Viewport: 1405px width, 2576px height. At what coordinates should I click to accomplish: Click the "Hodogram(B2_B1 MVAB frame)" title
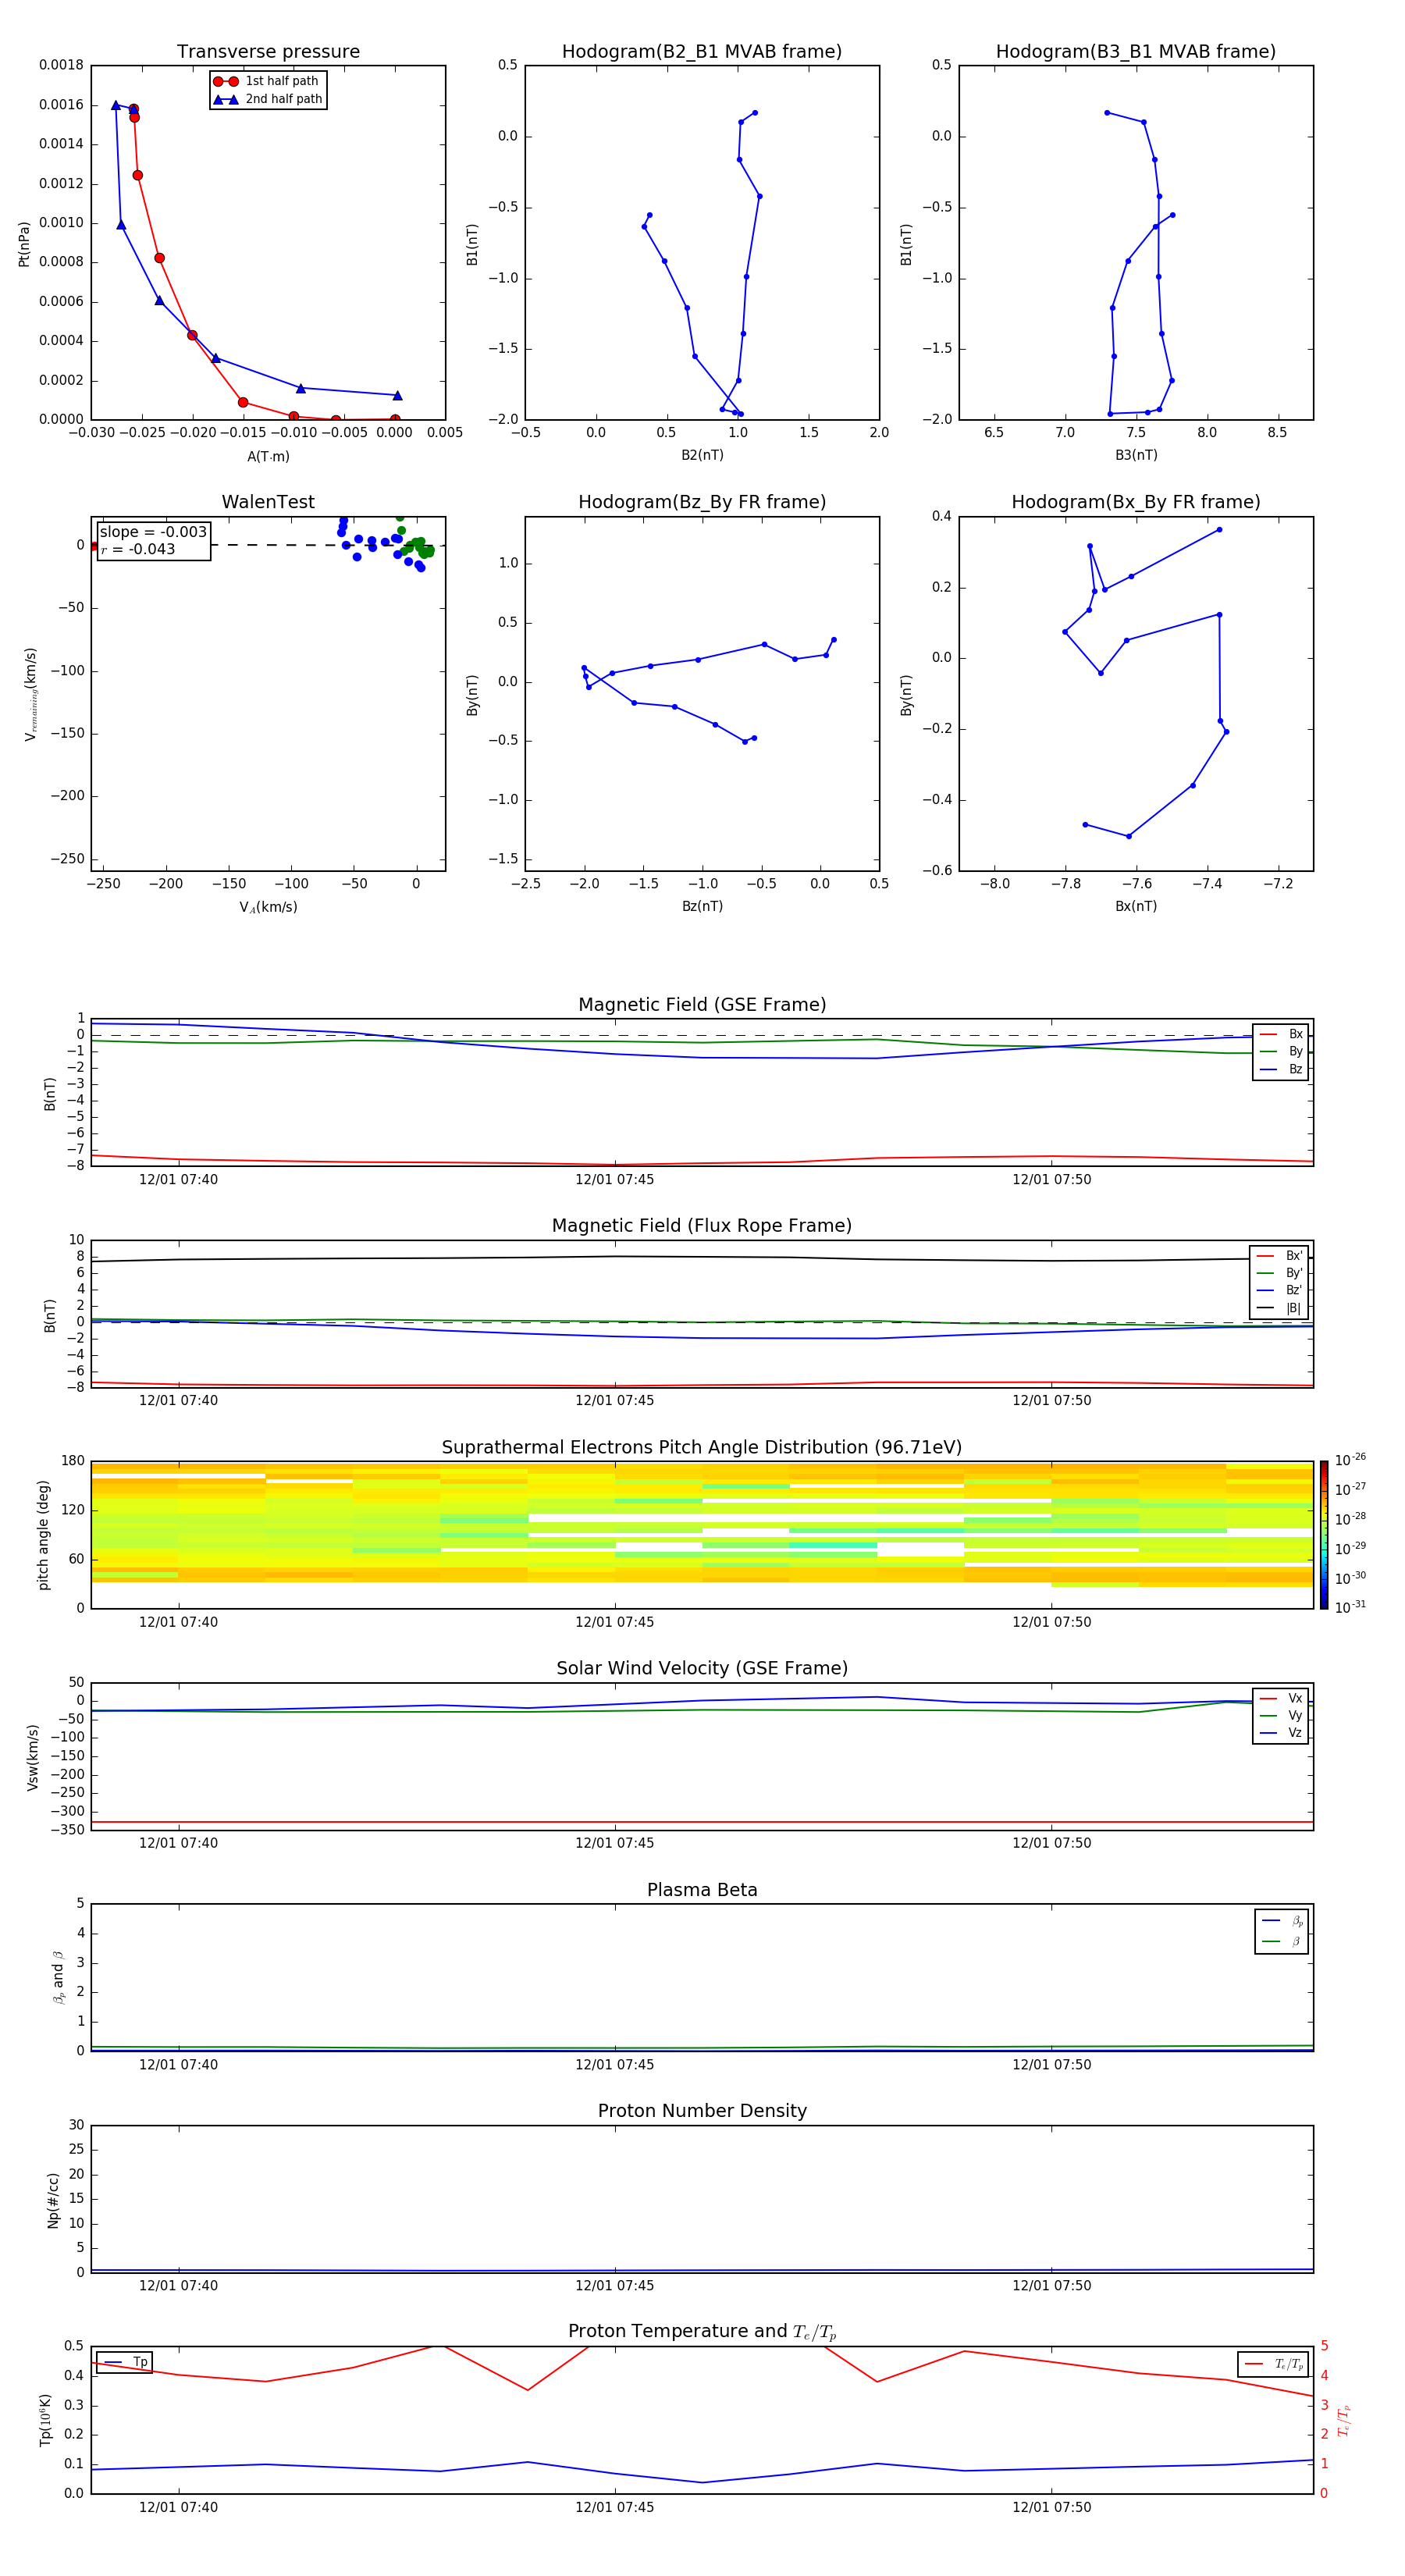click(x=702, y=52)
